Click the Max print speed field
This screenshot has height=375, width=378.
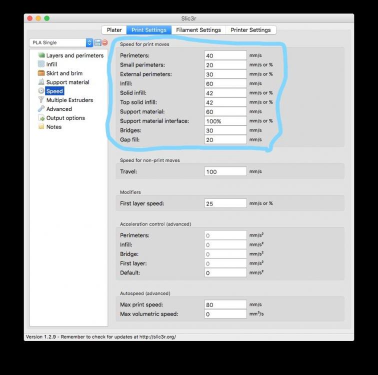coord(225,304)
